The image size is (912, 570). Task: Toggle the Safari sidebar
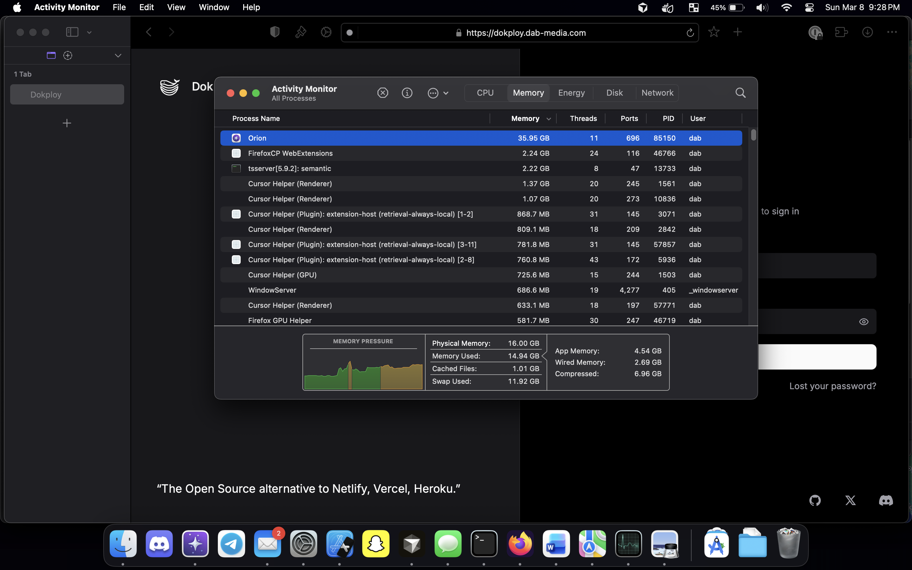(72, 32)
